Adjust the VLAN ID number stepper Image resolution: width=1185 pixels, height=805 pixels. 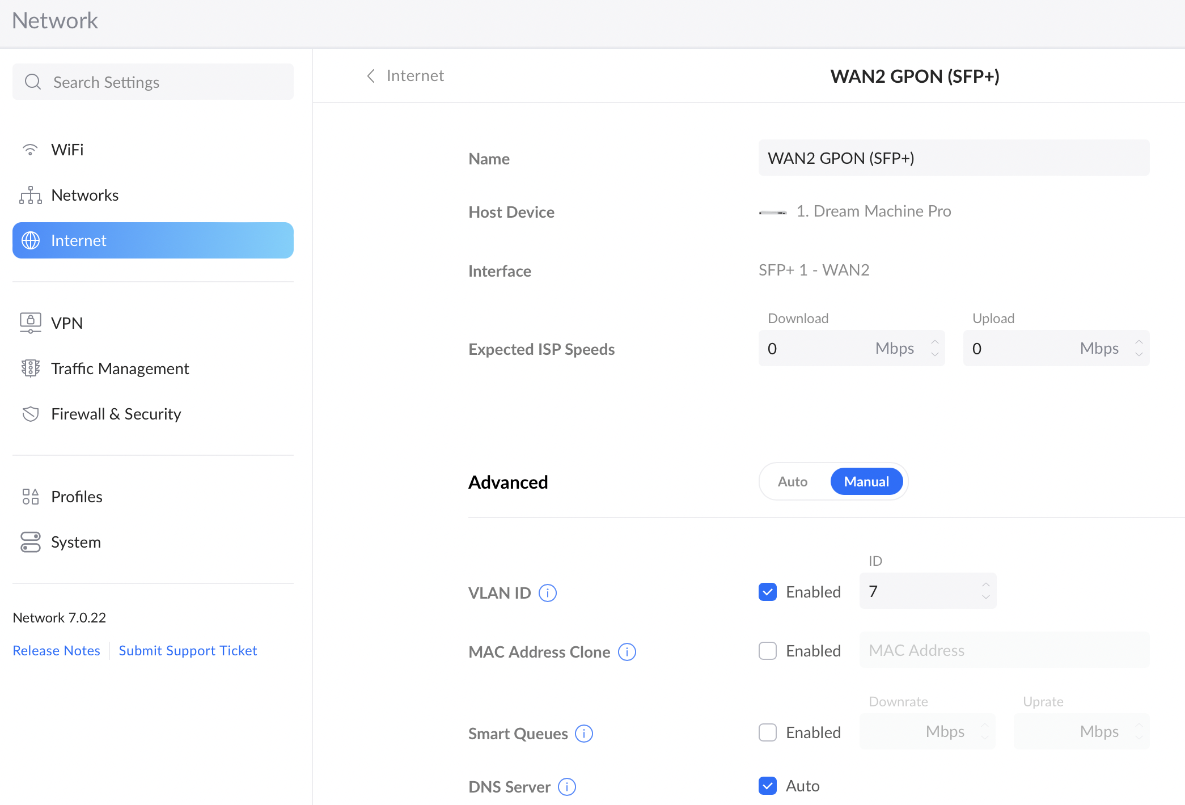click(985, 591)
